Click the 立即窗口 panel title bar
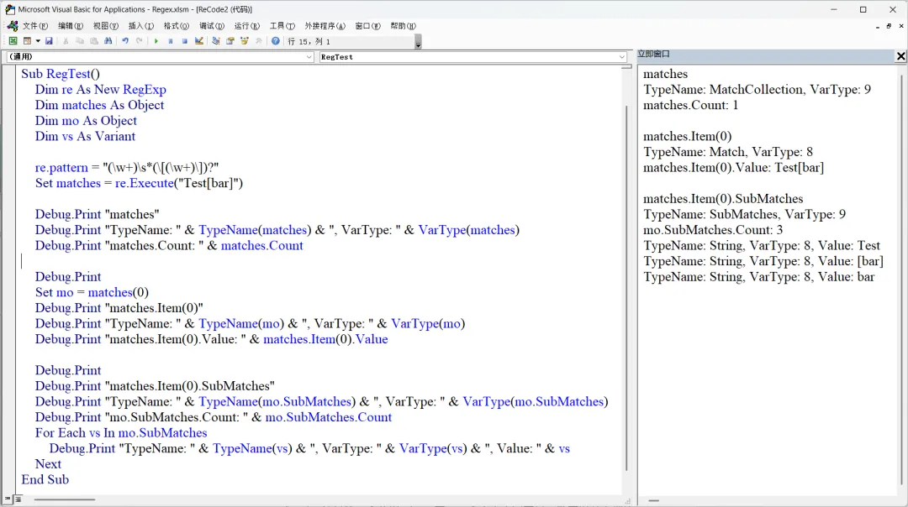 click(x=766, y=55)
